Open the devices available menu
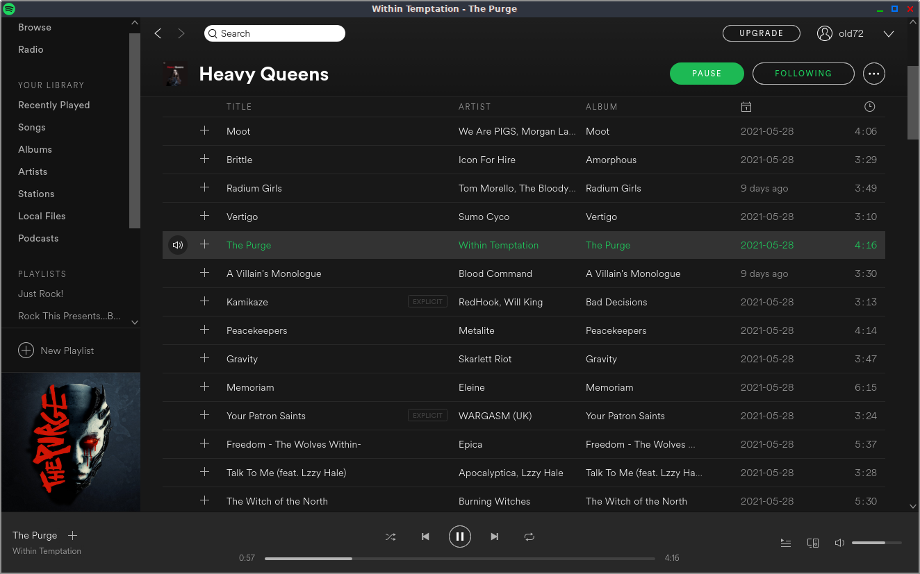Image resolution: width=920 pixels, height=574 pixels. click(812, 543)
